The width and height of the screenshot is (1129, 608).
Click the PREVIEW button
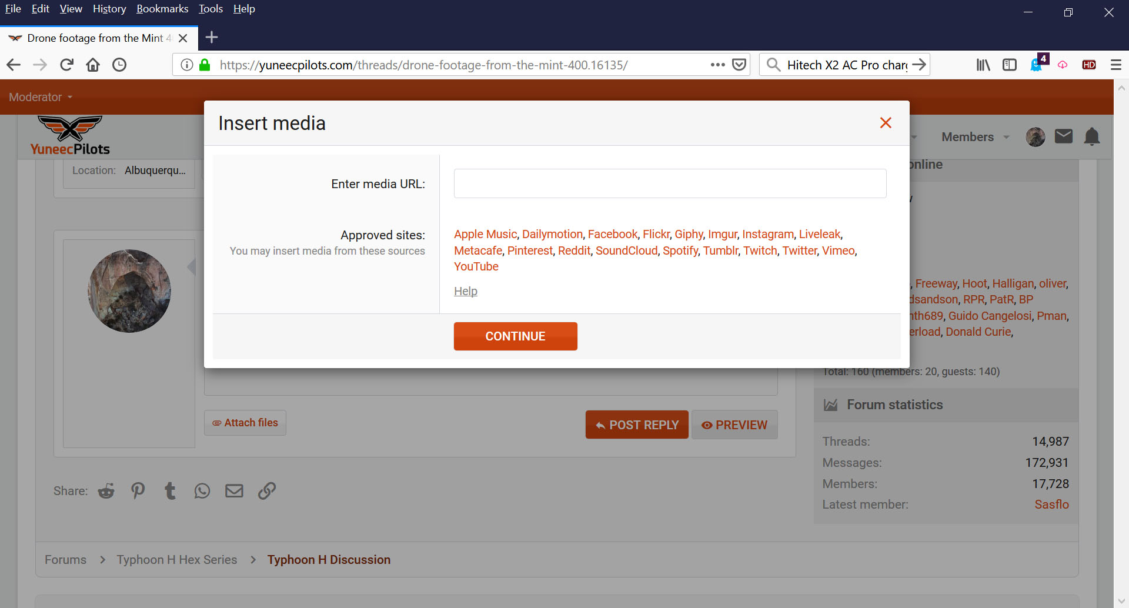coord(734,425)
